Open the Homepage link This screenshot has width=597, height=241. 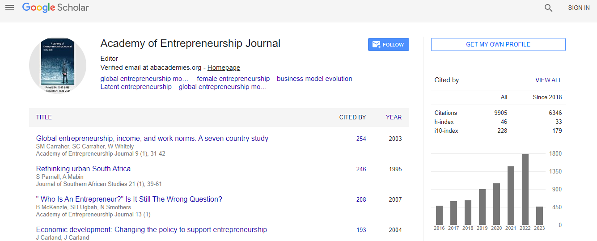[x=224, y=68]
